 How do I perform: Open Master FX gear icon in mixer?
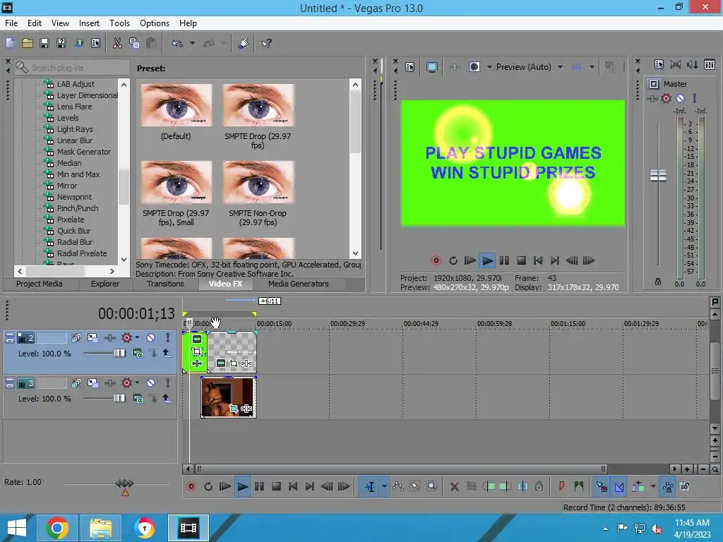[x=666, y=98]
